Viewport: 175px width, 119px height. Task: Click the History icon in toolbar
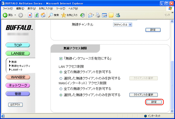pyautogui.click(x=83, y=15)
